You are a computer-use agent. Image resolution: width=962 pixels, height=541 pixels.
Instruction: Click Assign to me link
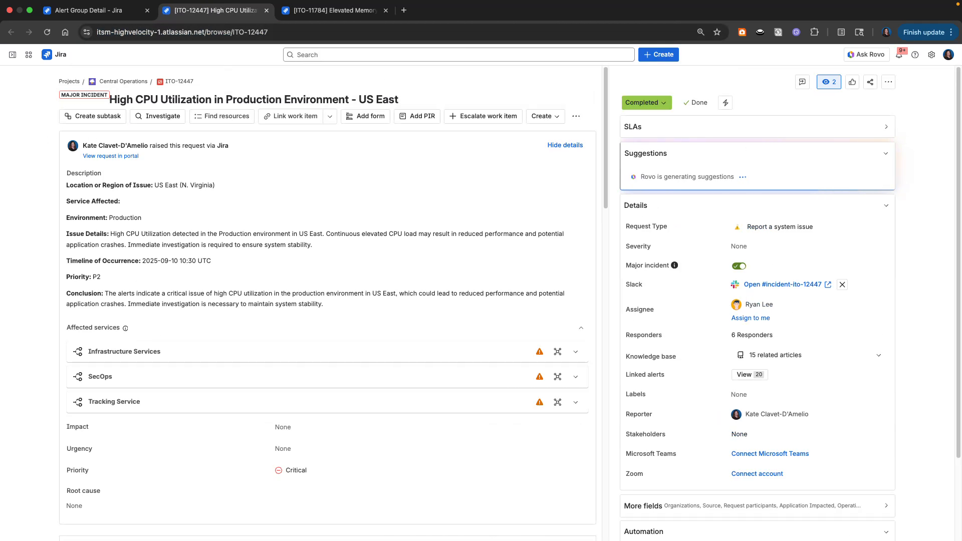[750, 318]
